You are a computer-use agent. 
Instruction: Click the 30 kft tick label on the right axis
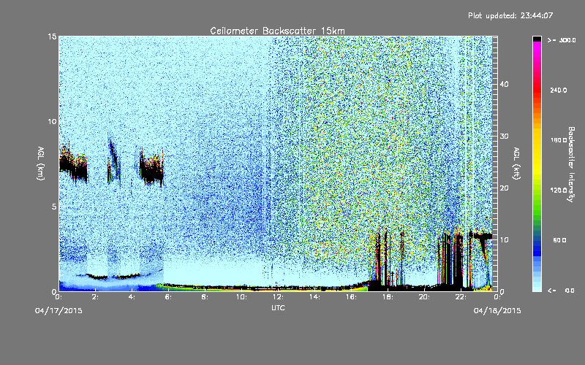click(504, 136)
